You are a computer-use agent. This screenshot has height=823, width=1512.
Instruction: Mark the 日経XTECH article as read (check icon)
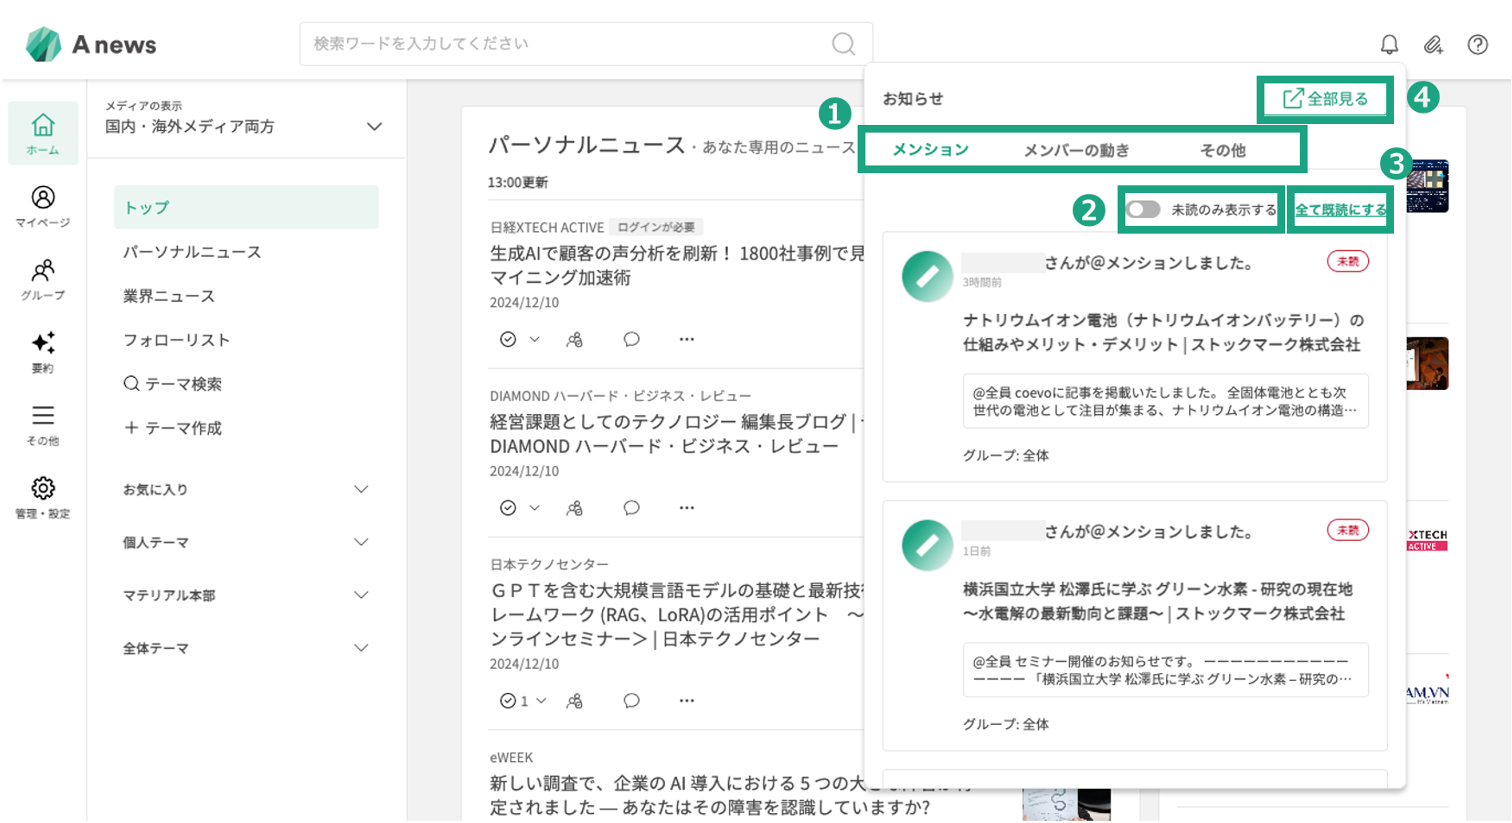pos(508,339)
